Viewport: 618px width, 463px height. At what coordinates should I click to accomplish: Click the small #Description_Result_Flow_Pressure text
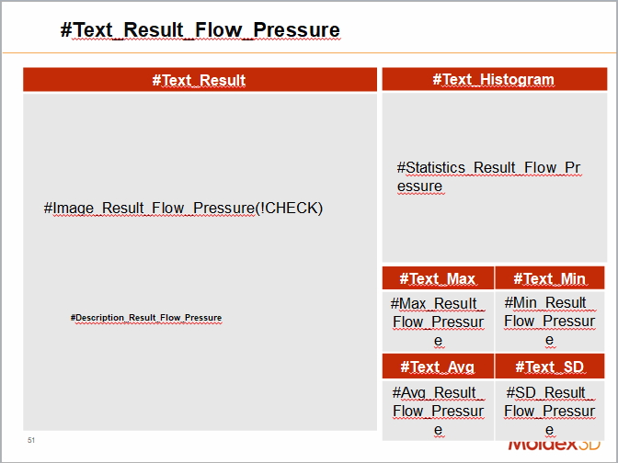146,318
